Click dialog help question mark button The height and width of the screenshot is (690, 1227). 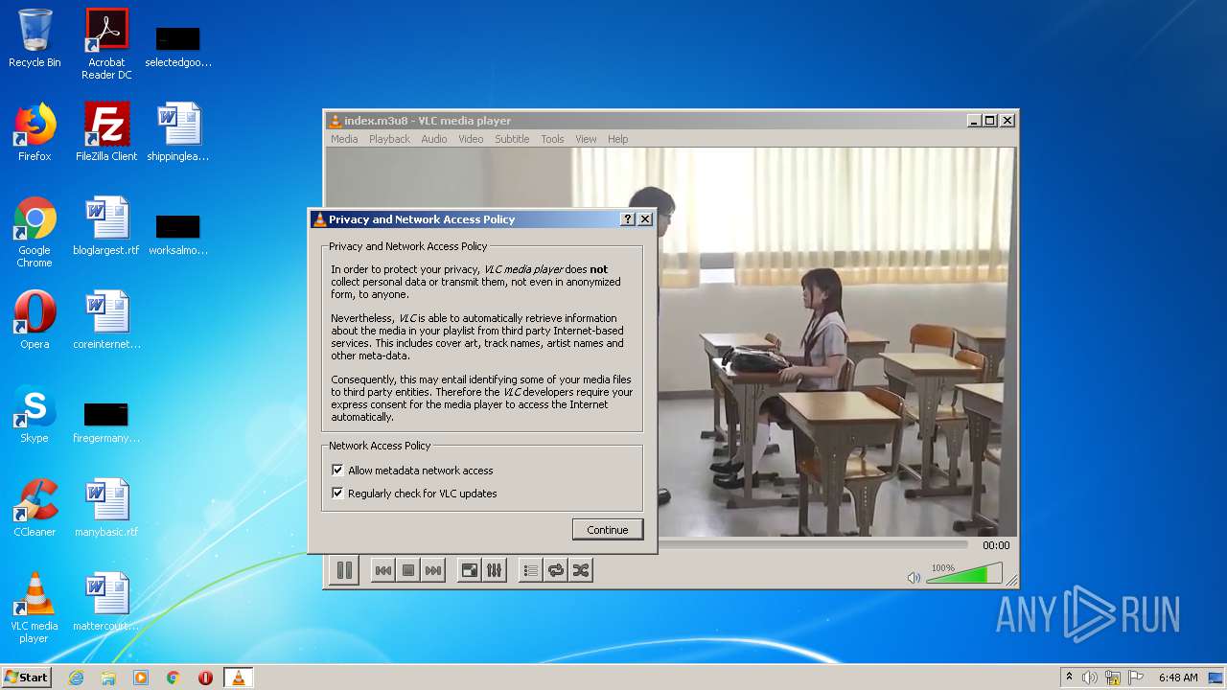tap(628, 219)
